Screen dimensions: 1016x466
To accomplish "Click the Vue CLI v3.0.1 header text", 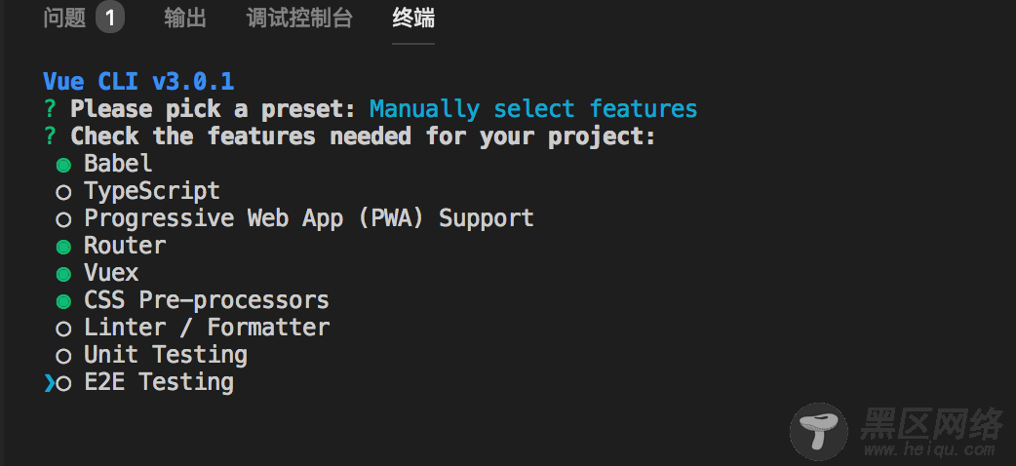I will pyautogui.click(x=138, y=81).
